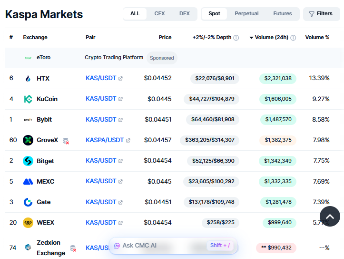Click the WEEX exchange name

coord(45,223)
